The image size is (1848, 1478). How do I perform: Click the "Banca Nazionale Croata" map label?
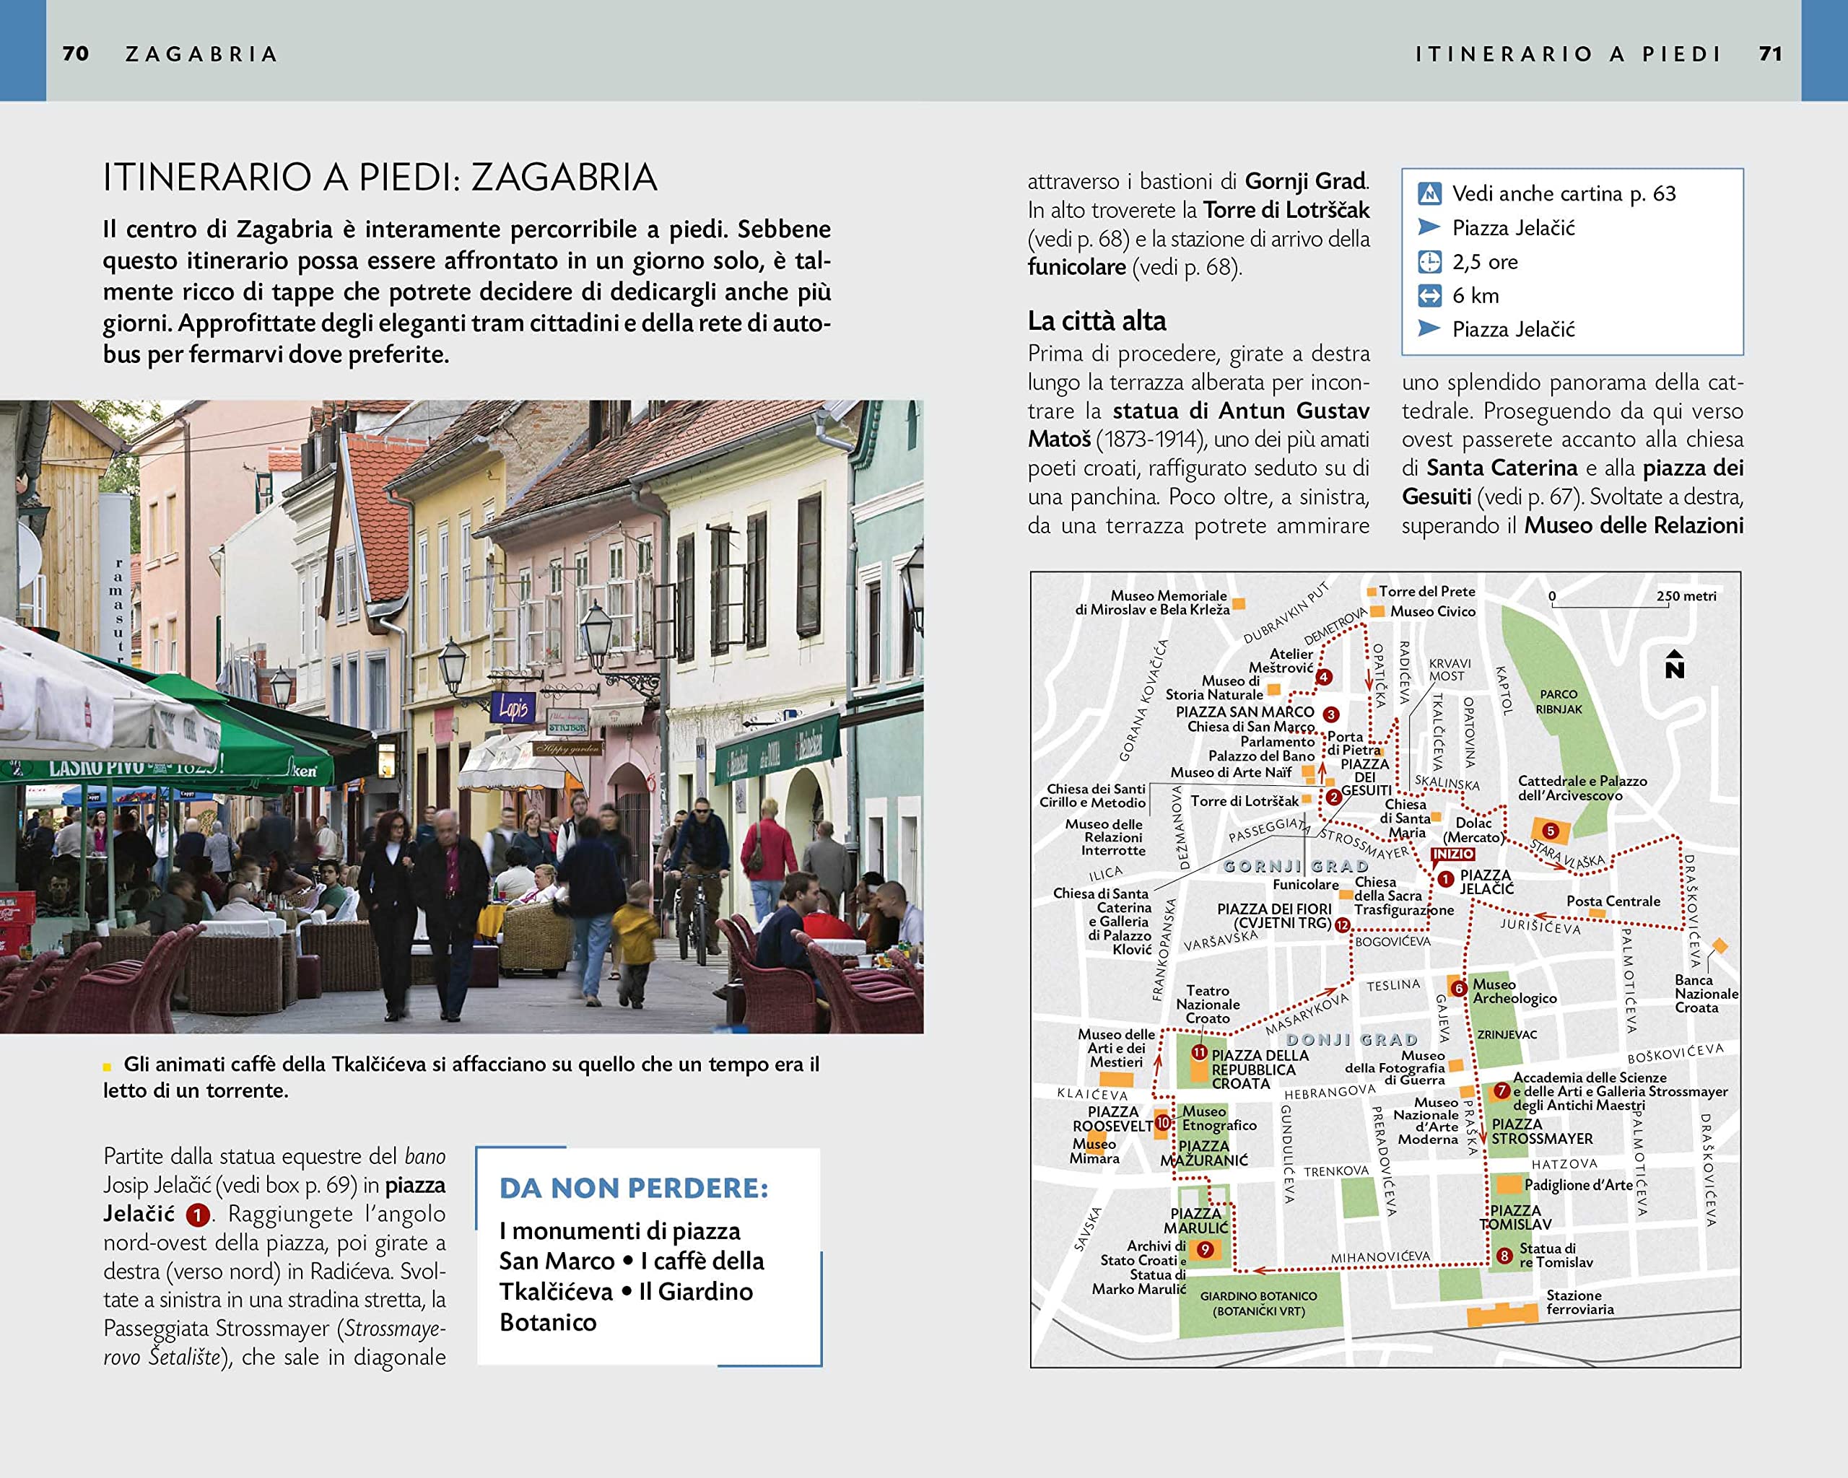tap(1706, 994)
